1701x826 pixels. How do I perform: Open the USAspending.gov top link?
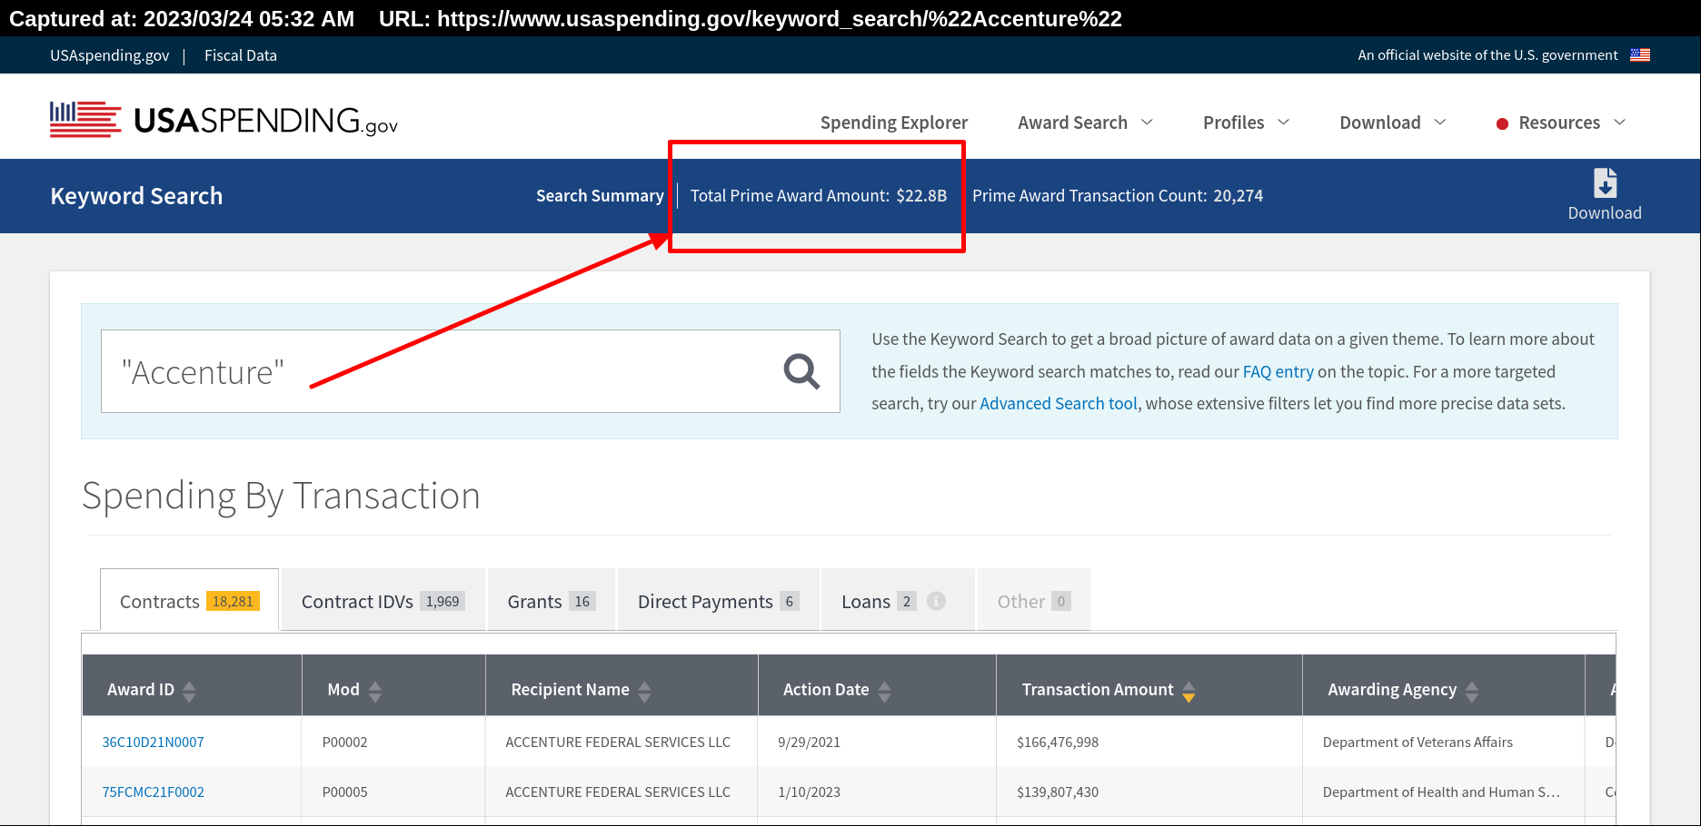tap(109, 55)
